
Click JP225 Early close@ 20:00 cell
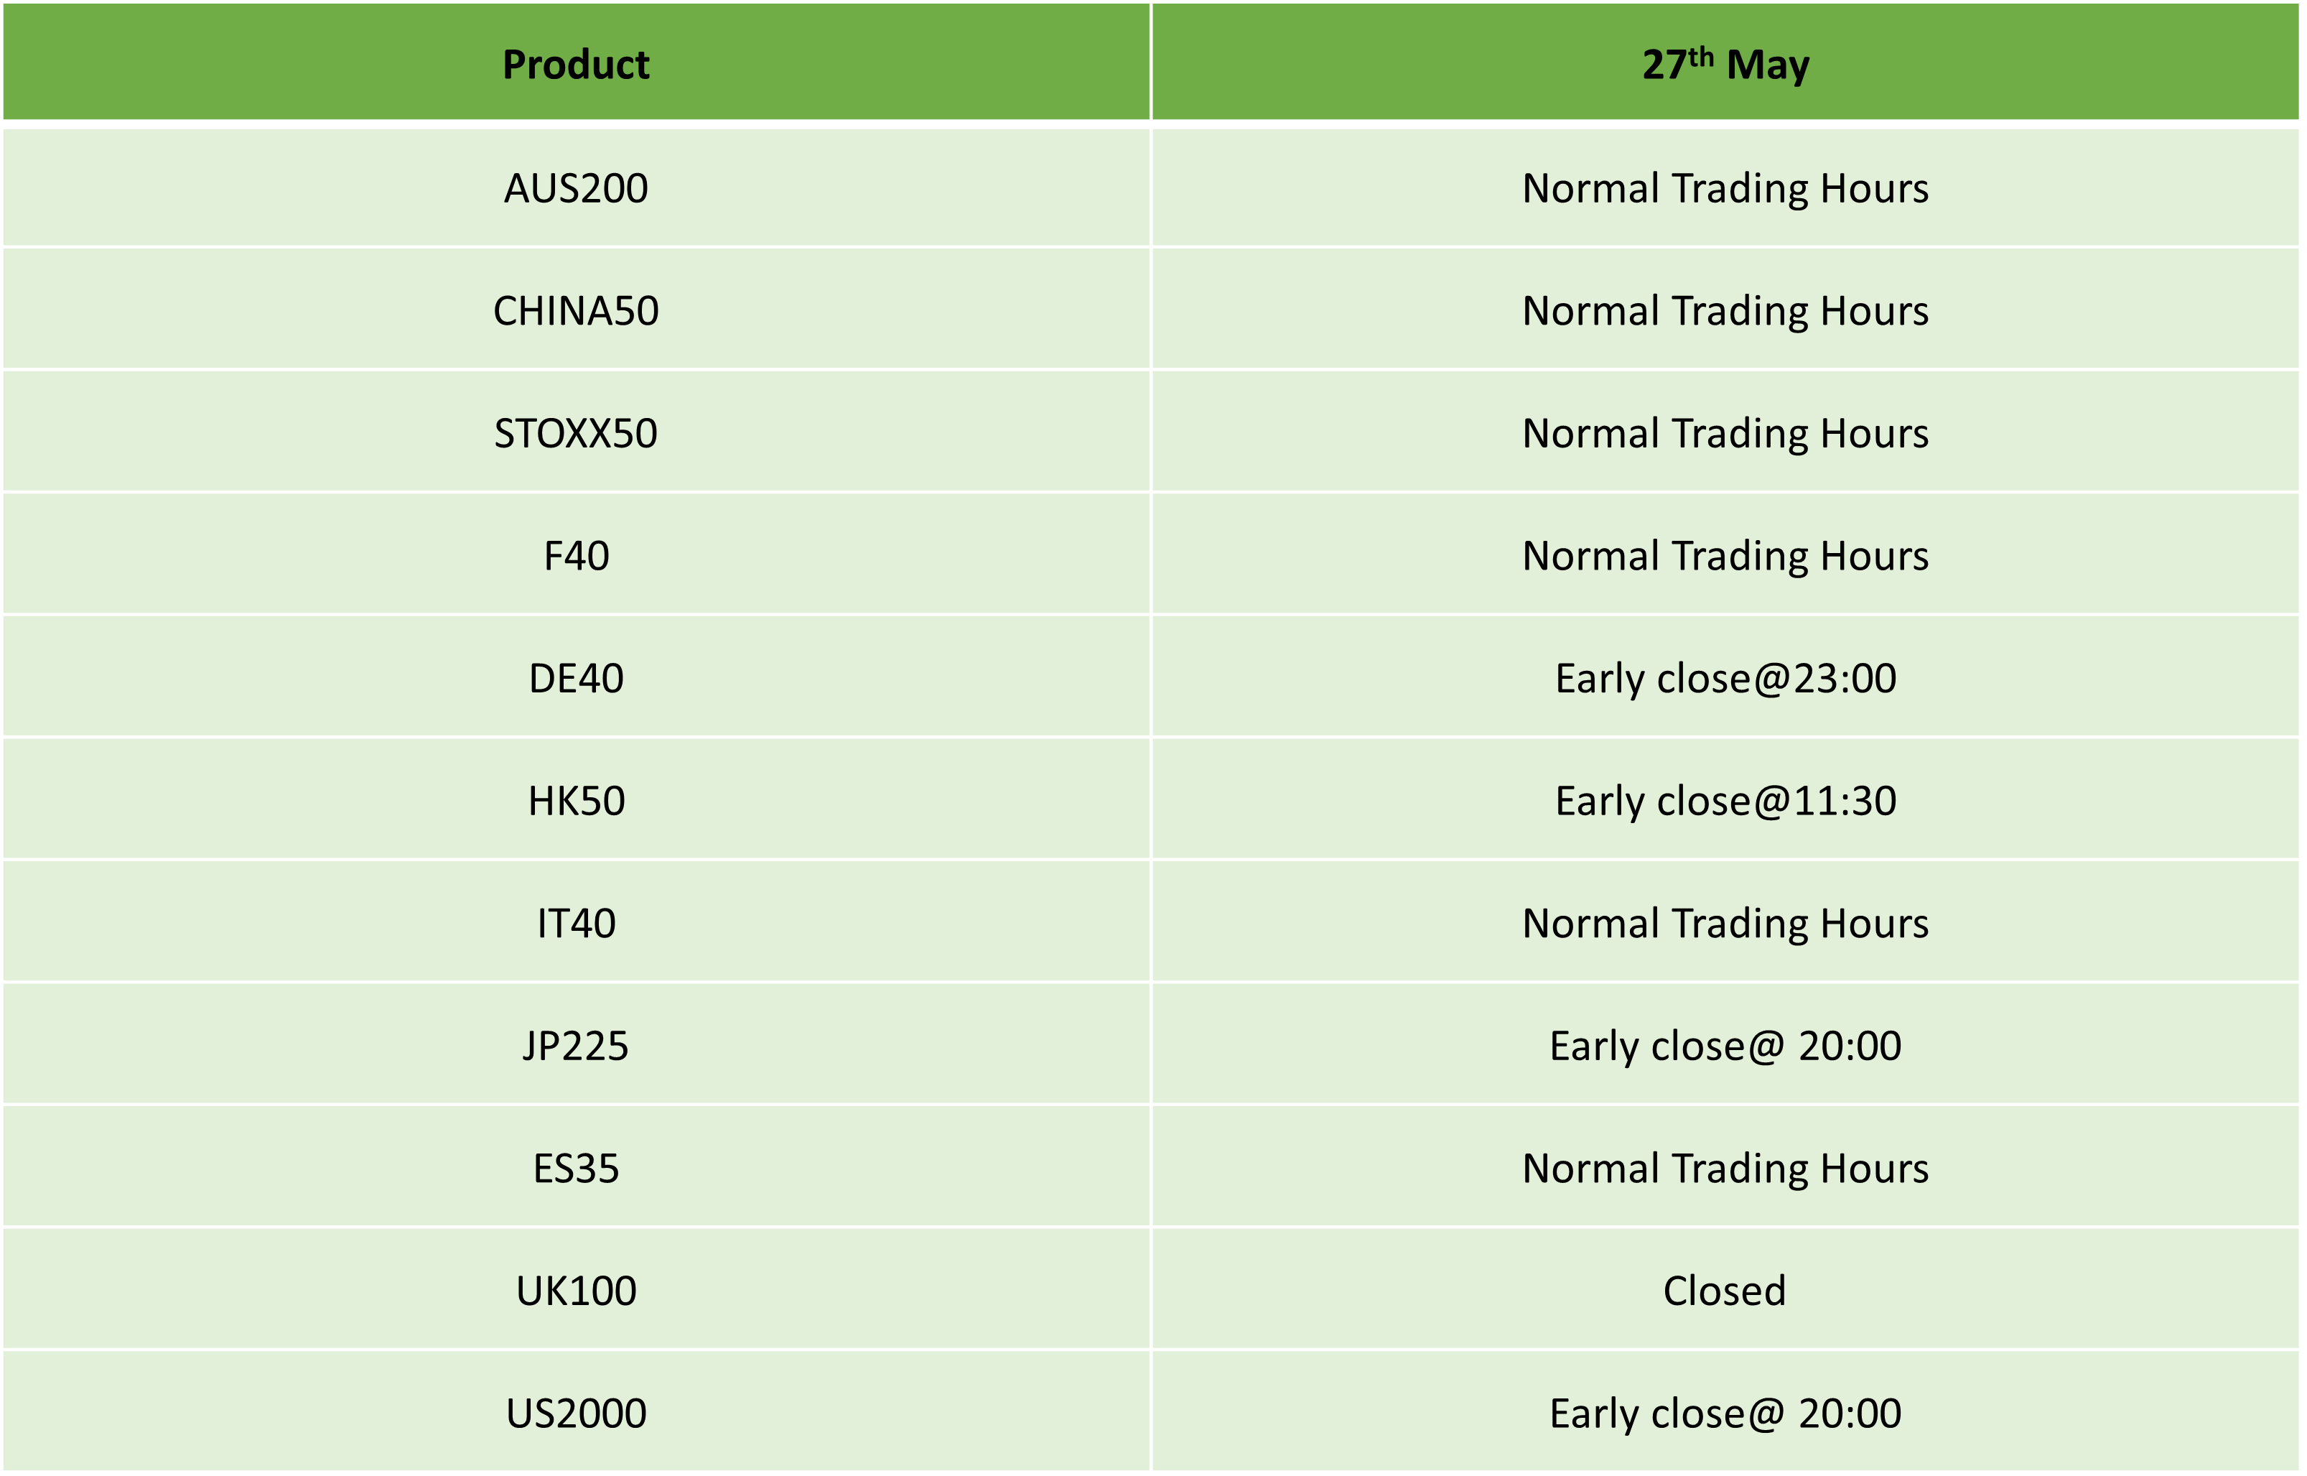[1725, 1046]
